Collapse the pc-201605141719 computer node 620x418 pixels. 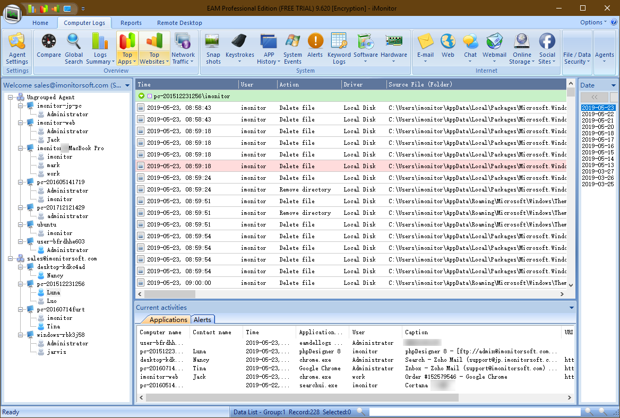[x=21, y=182]
